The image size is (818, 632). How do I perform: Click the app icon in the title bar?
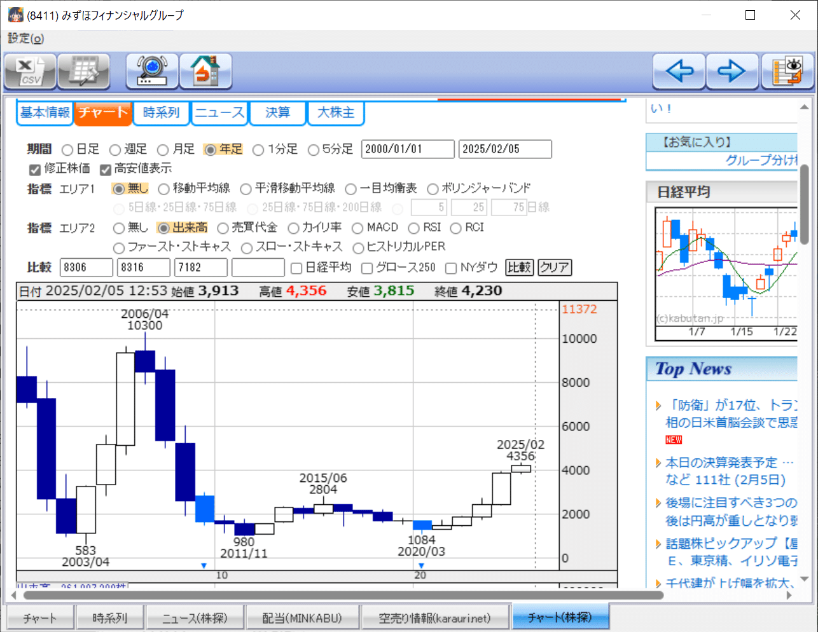[x=15, y=15]
